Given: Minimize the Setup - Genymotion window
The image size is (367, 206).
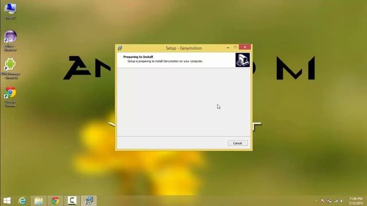Looking at the screenshot, I should (228, 47).
